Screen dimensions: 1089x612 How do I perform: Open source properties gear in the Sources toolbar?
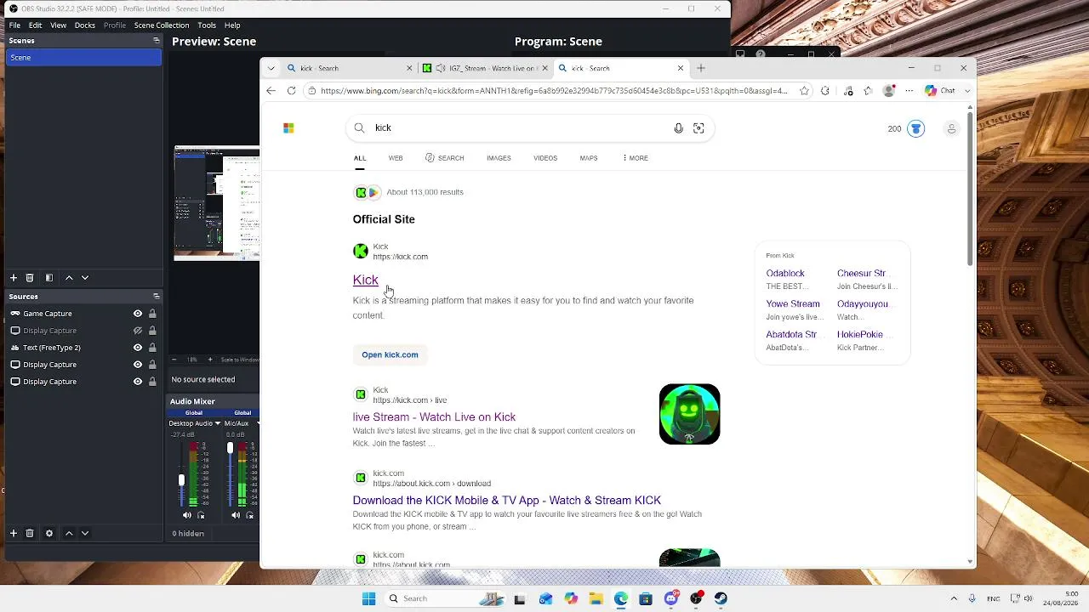(x=49, y=533)
